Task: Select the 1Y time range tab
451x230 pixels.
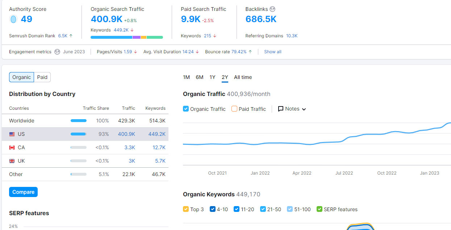Action: click(212, 77)
